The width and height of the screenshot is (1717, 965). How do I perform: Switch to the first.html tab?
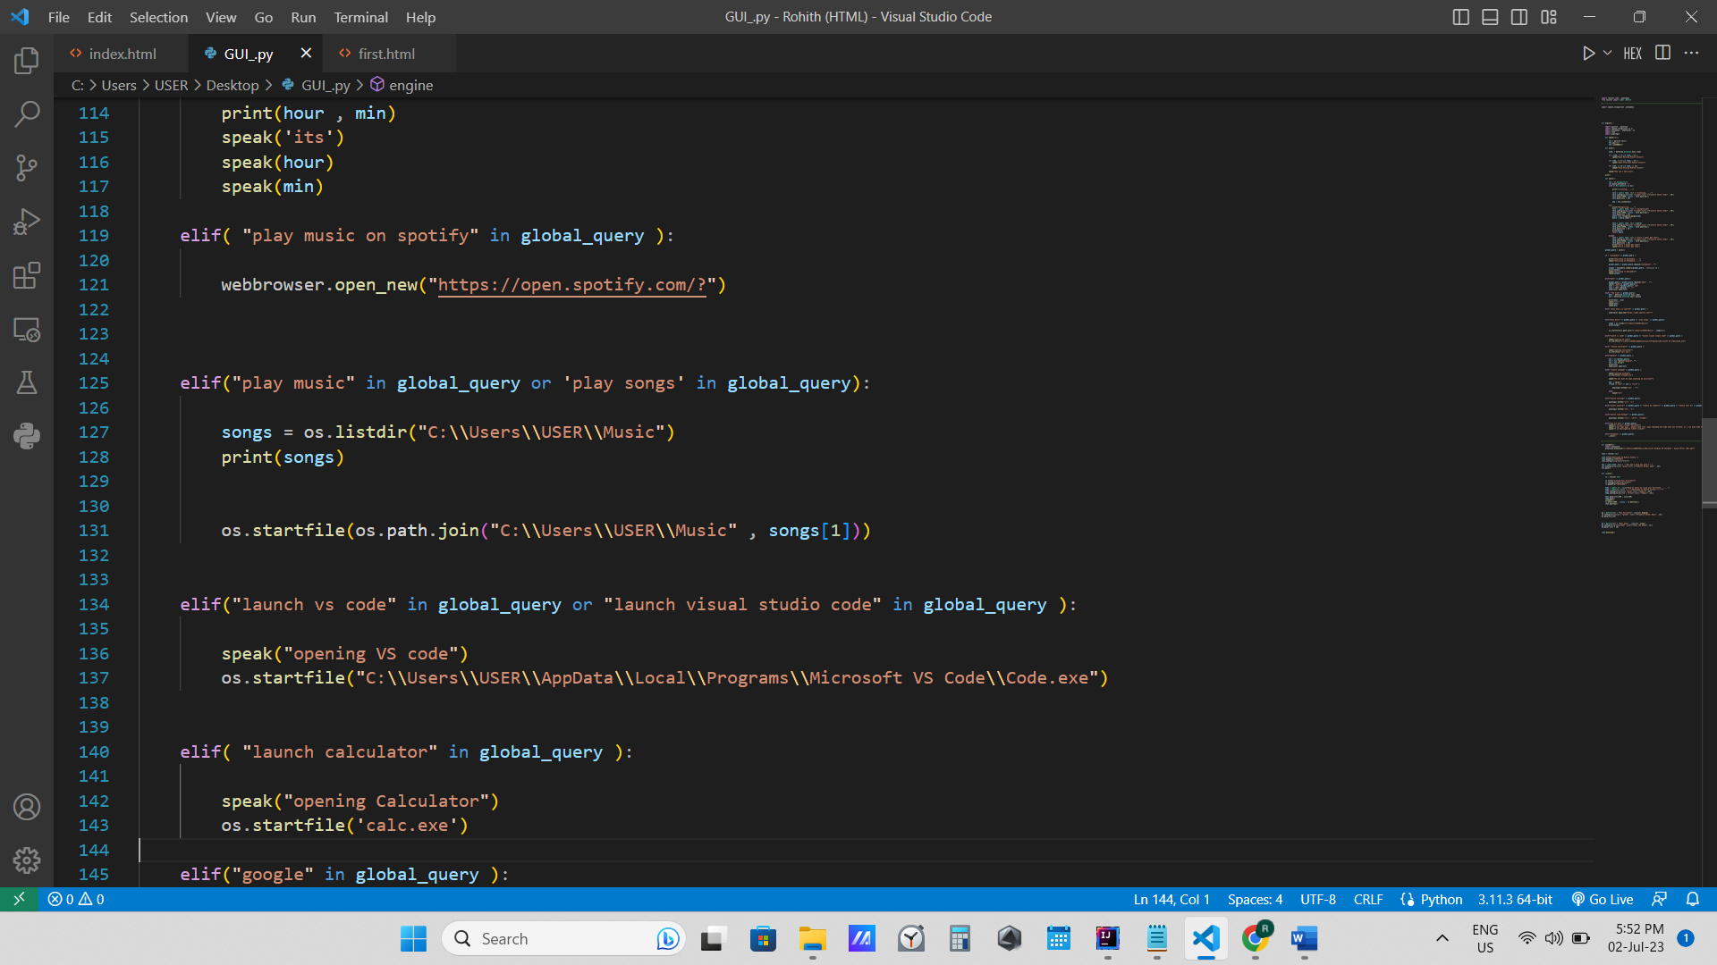point(385,54)
